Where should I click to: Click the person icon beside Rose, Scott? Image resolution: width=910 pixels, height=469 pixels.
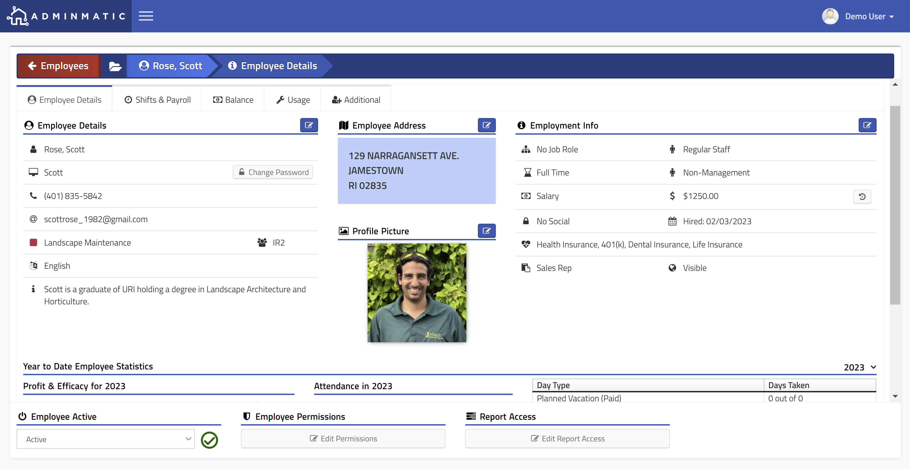point(33,149)
